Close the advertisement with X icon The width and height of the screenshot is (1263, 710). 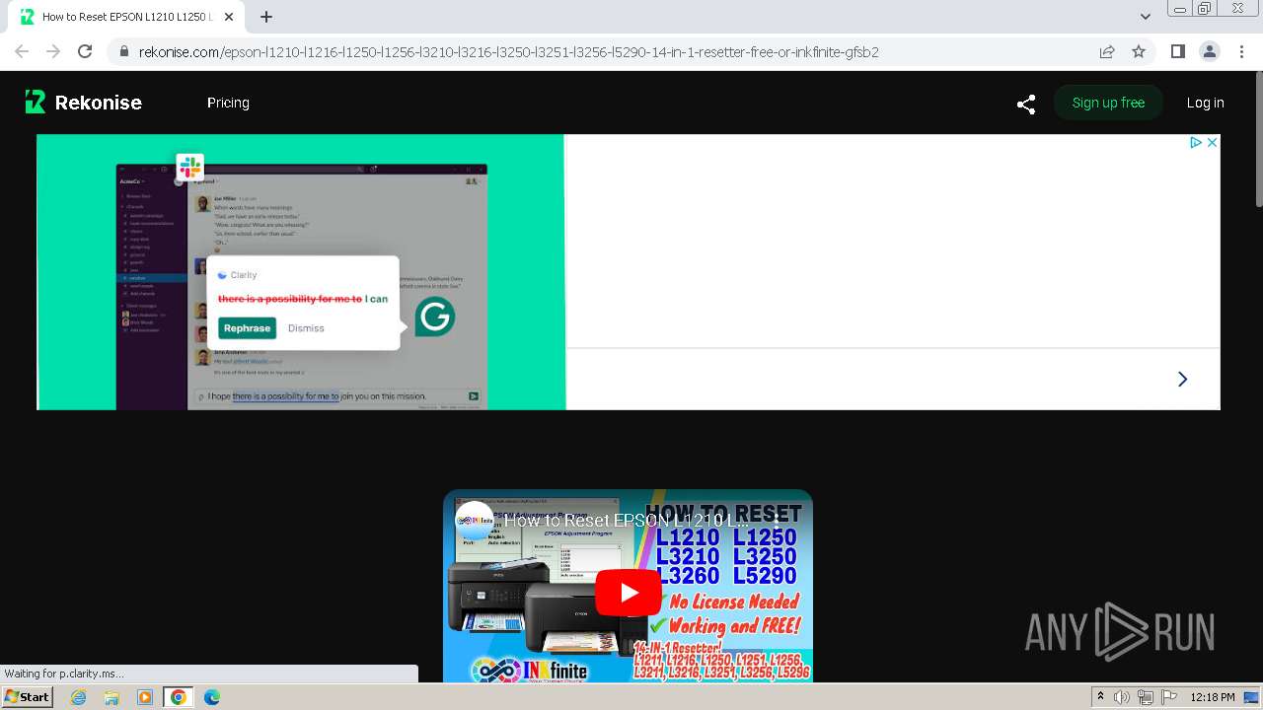[x=1212, y=143]
